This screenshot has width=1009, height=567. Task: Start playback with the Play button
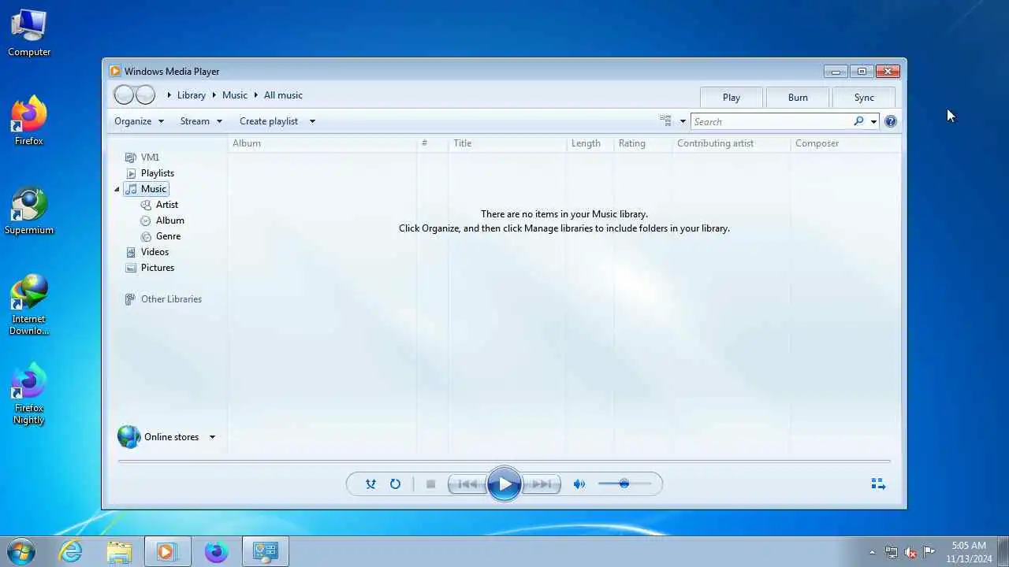click(504, 484)
